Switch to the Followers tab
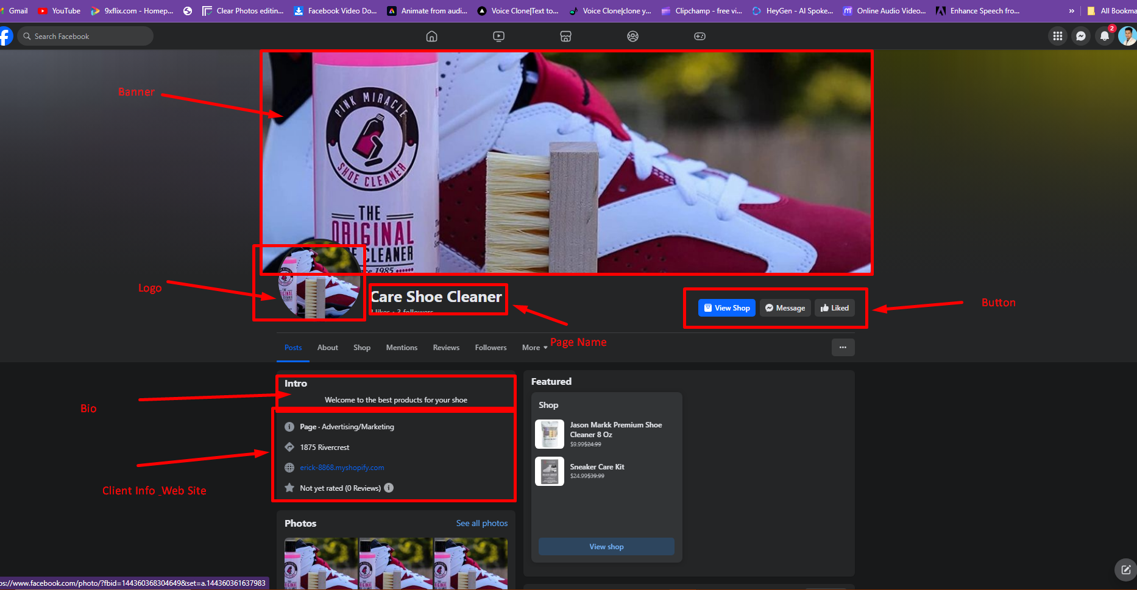The image size is (1137, 590). point(491,348)
